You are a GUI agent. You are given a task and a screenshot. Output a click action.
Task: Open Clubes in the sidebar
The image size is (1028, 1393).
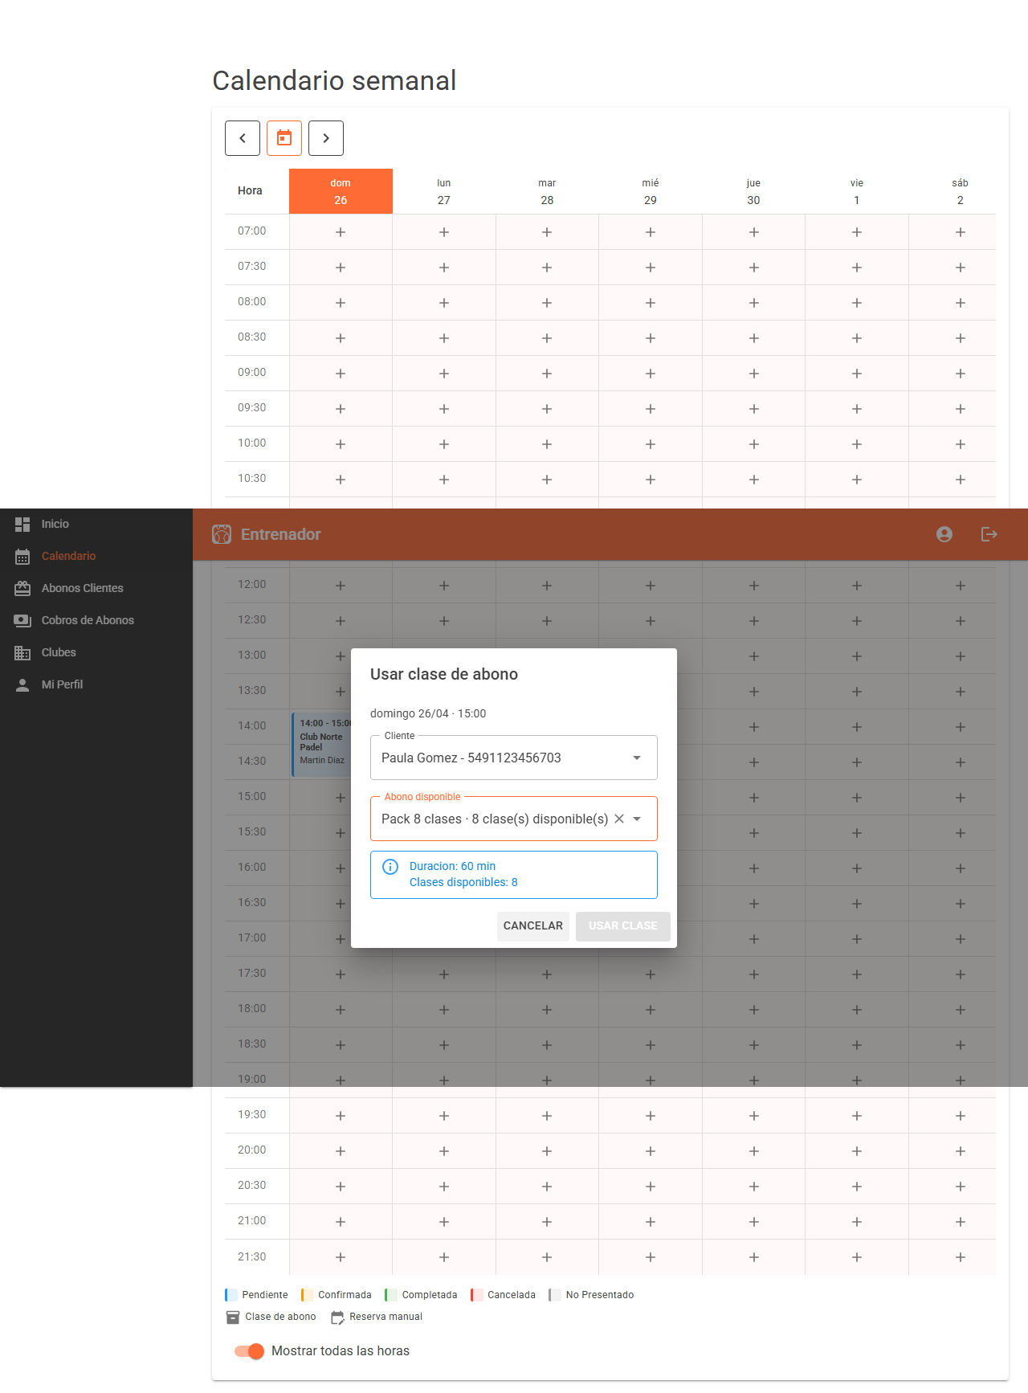pyautogui.click(x=96, y=652)
